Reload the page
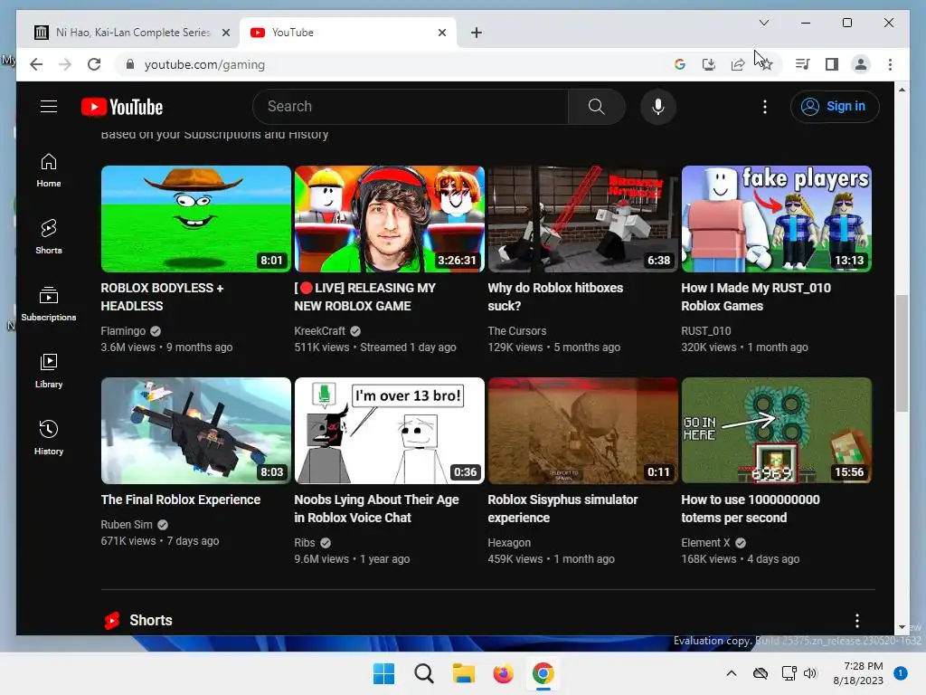The image size is (926, 695). [94, 64]
